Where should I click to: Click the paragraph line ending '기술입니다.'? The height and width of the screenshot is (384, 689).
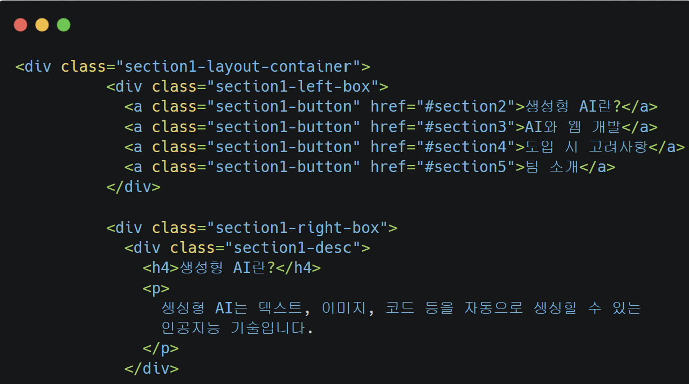pyautogui.click(x=237, y=328)
